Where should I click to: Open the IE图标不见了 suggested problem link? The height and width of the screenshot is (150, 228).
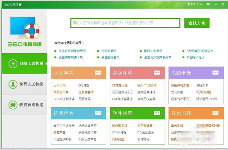click(196, 57)
